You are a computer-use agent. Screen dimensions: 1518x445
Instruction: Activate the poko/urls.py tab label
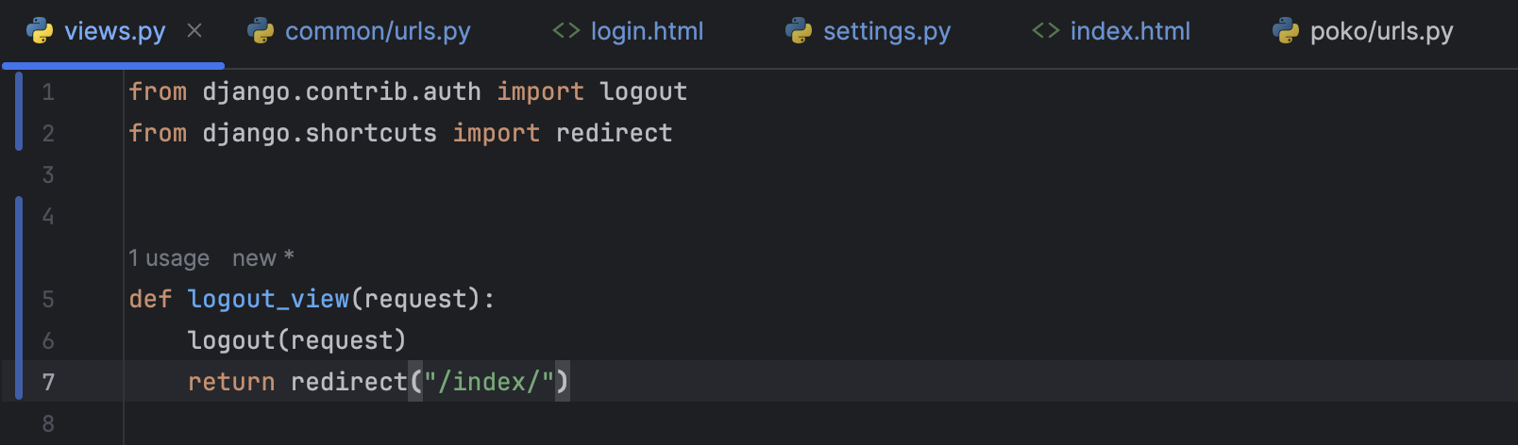1381,31
